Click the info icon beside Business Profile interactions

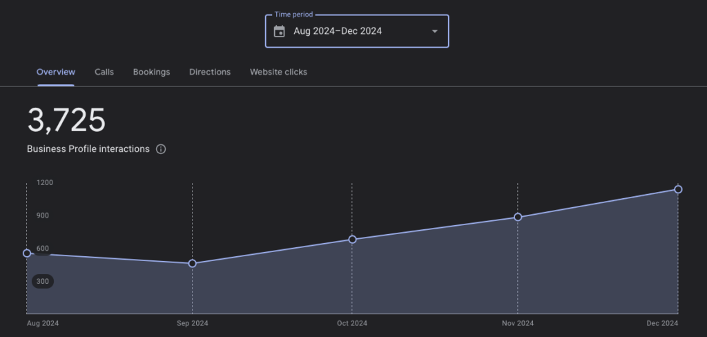click(161, 149)
